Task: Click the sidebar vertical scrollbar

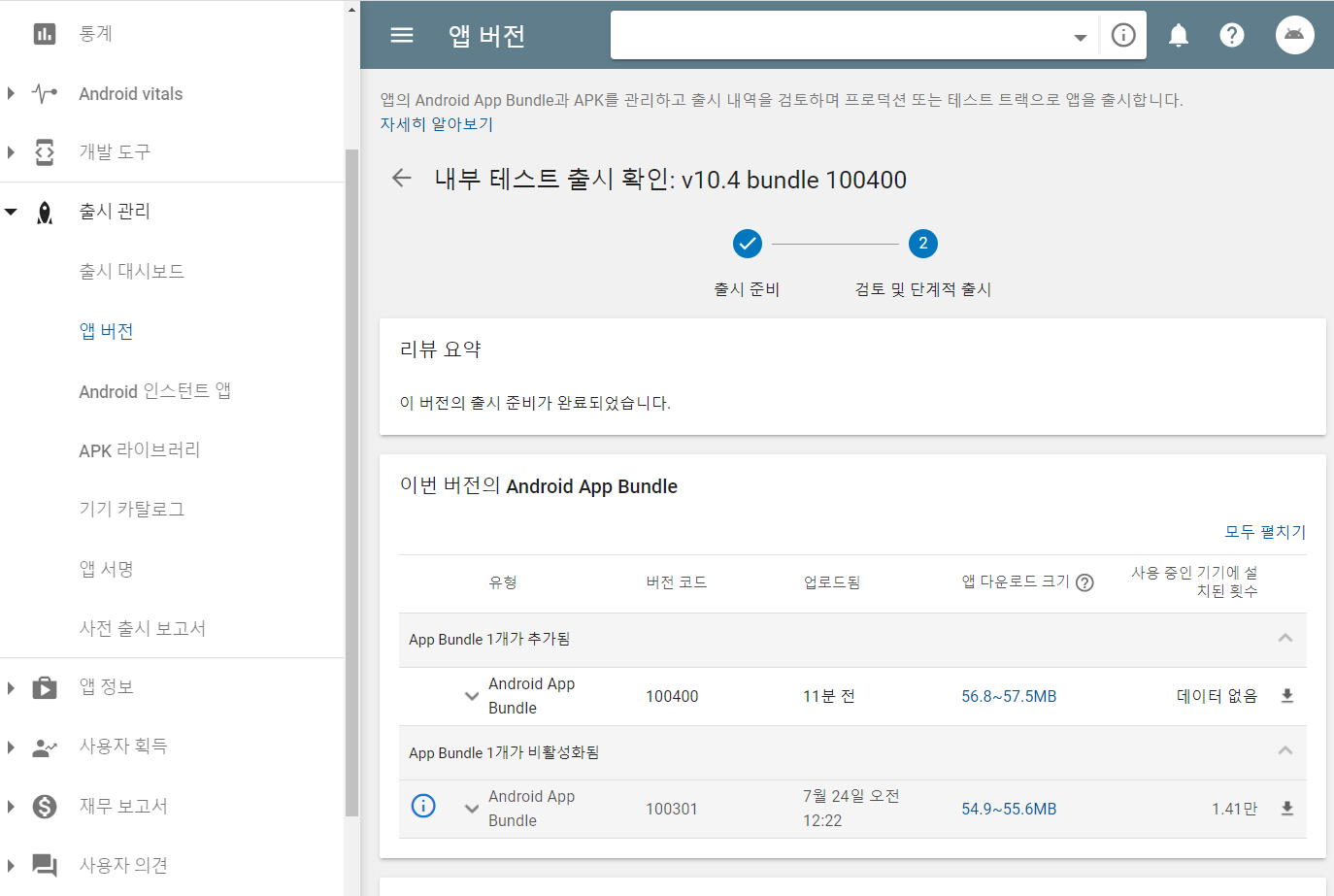Action: 351,482
